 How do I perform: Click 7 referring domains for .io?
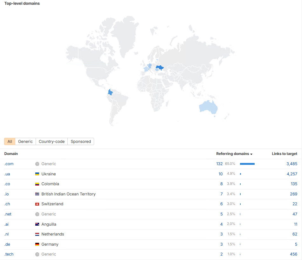tap(222, 194)
